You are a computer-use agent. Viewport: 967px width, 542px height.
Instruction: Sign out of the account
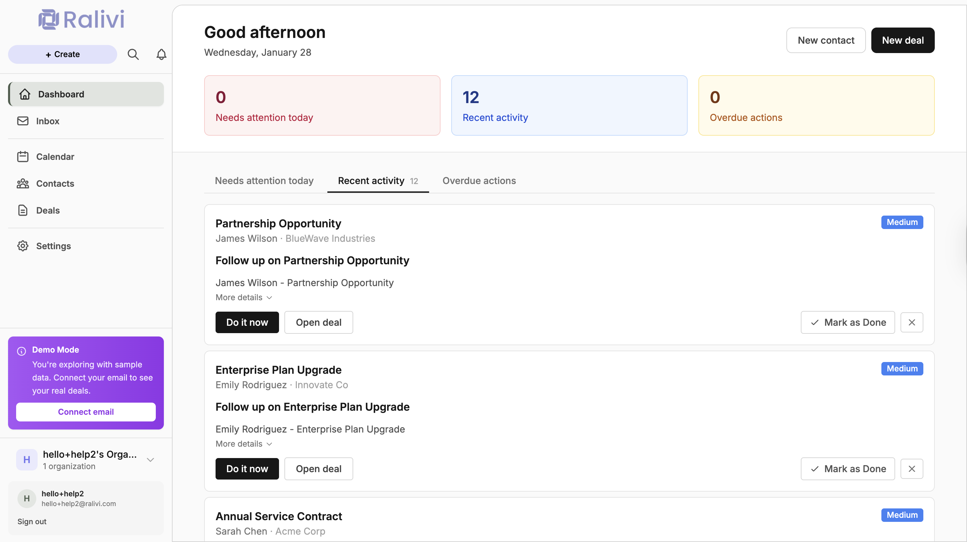pos(31,522)
